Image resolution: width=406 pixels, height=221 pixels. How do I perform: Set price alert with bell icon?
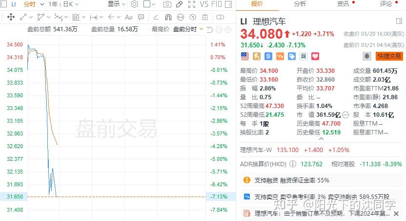(367, 56)
